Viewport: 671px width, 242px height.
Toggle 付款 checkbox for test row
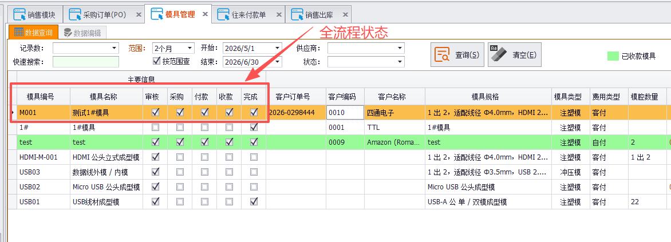[x=205, y=141]
